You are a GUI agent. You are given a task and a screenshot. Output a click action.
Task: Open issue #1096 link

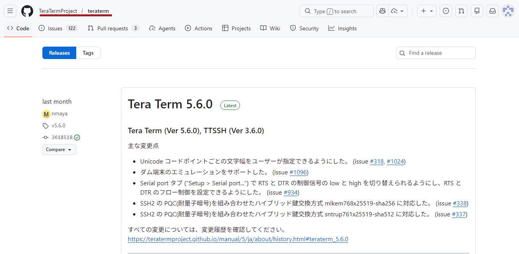299,172
